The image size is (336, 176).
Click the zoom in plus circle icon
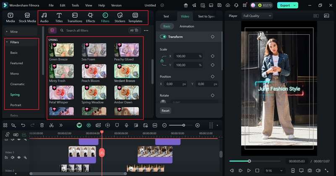click(197, 125)
